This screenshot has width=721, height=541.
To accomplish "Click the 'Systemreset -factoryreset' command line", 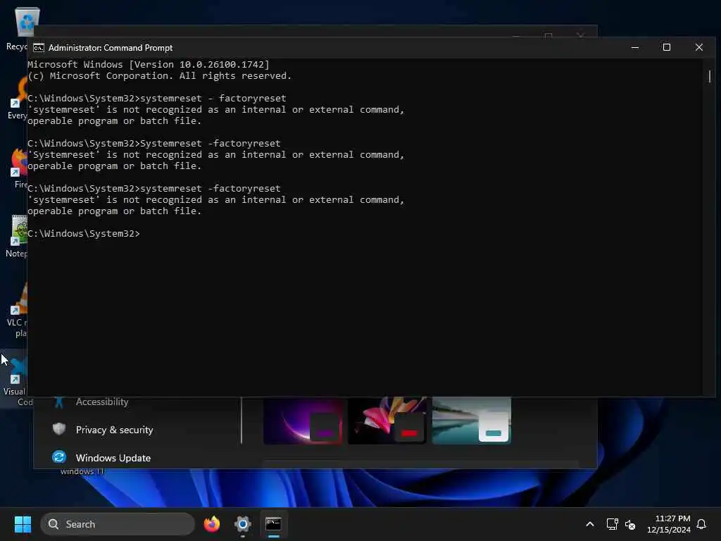I will click(154, 144).
